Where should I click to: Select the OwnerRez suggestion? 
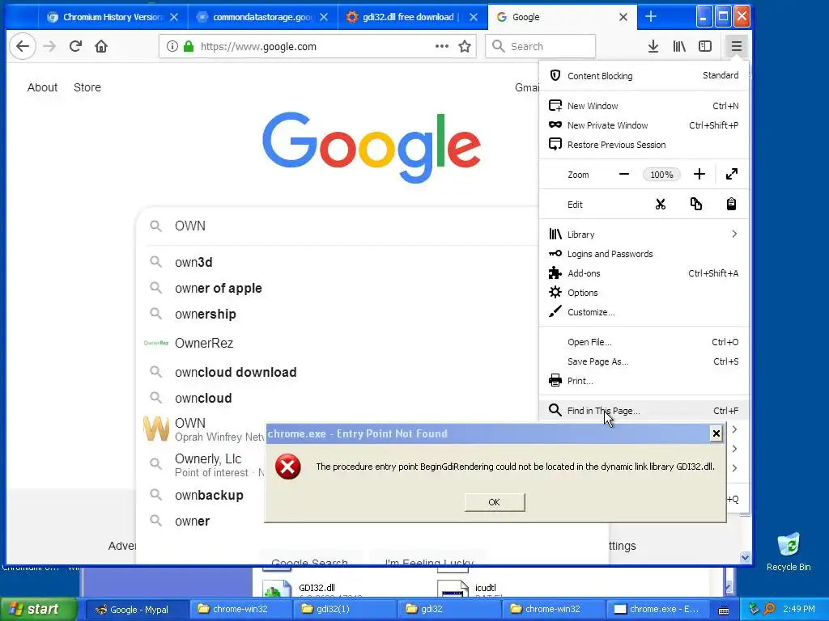click(x=338, y=343)
